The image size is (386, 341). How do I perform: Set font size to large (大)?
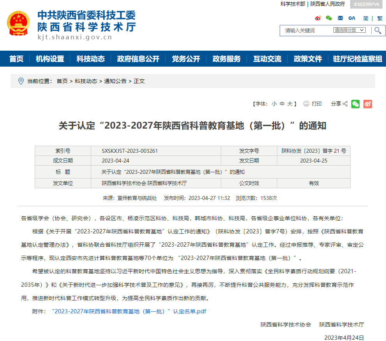pos(290,104)
